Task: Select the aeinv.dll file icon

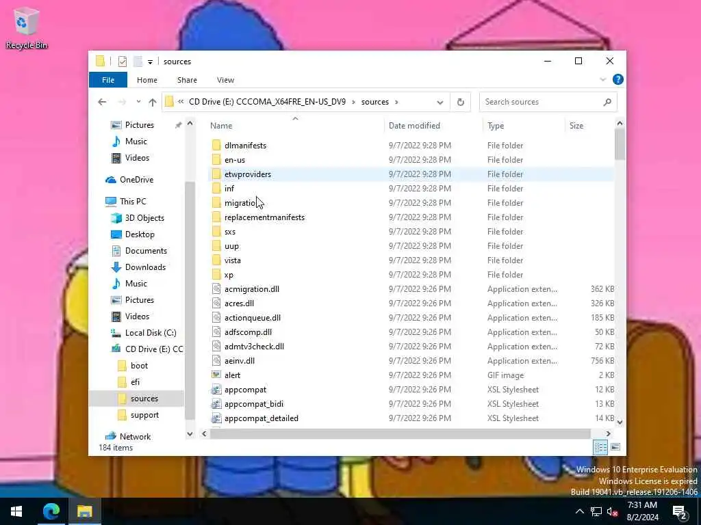Action: click(216, 361)
